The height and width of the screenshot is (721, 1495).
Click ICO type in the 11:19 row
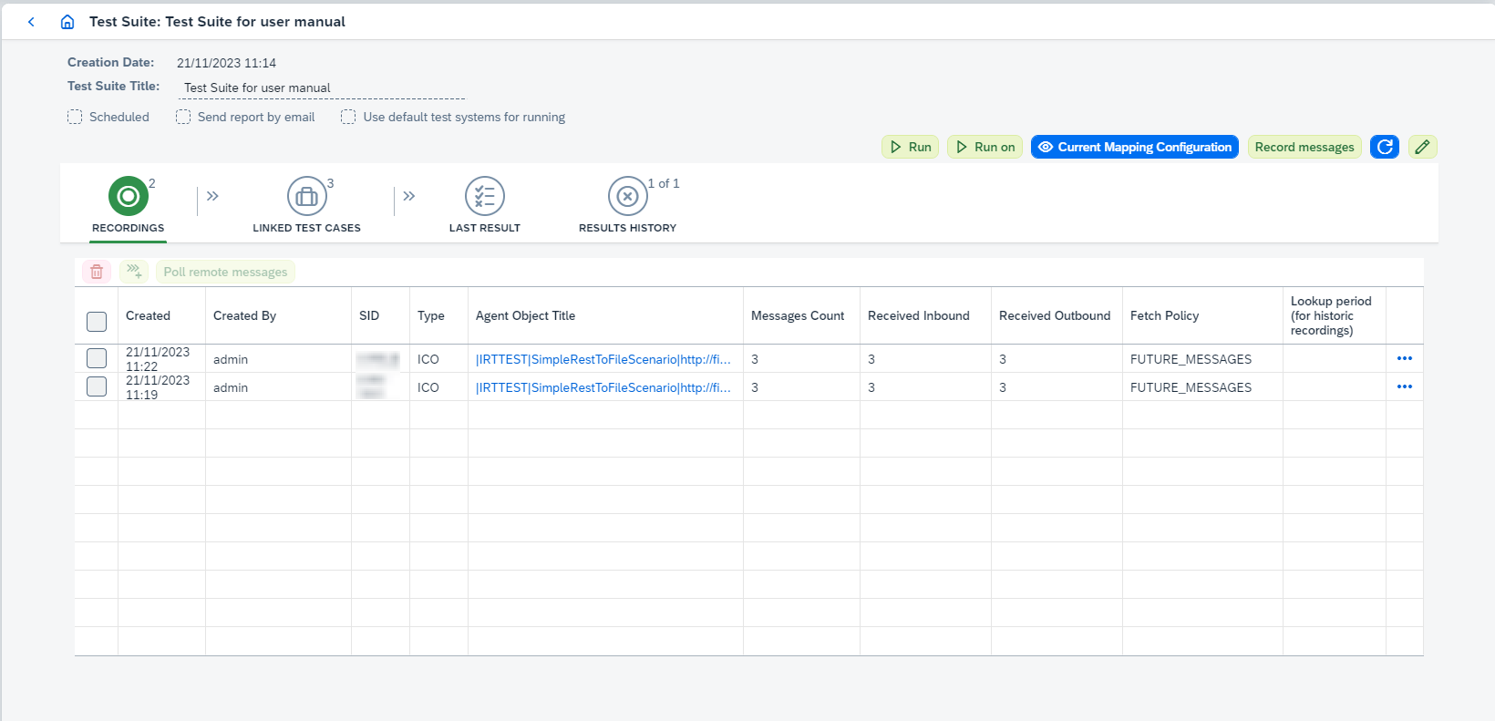428,387
